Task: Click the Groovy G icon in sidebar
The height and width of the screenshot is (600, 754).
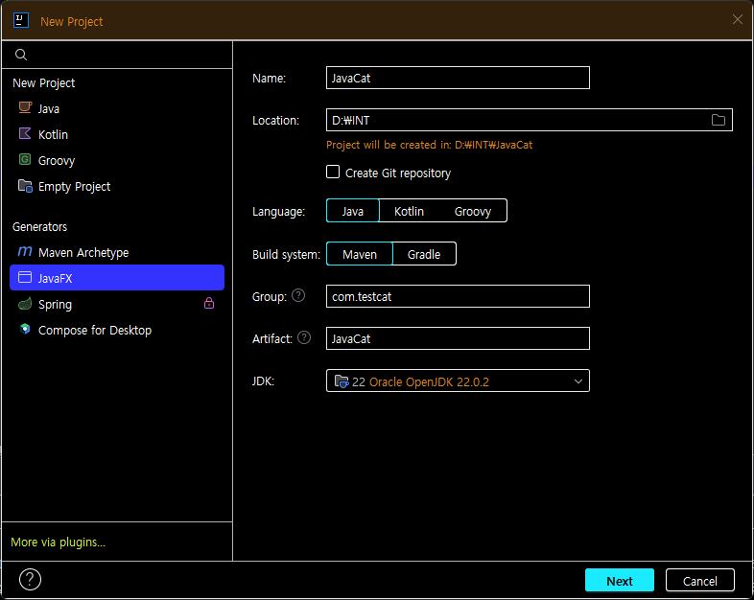Action: (x=25, y=159)
